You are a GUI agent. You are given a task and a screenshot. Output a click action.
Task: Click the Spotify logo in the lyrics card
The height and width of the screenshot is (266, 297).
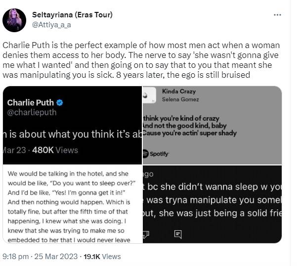156,155
